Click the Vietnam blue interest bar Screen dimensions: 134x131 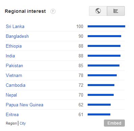pyautogui.click(x=102, y=75)
